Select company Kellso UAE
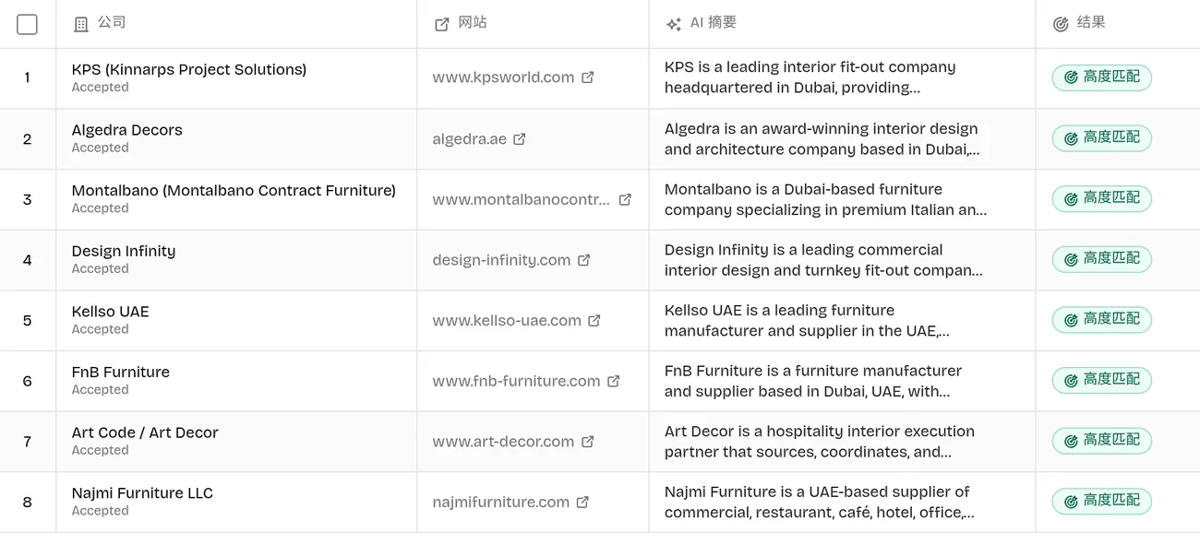The height and width of the screenshot is (533, 1200). pyautogui.click(x=110, y=312)
